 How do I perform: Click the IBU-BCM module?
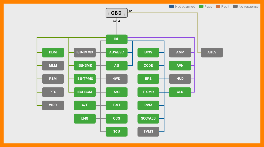tap(85, 92)
